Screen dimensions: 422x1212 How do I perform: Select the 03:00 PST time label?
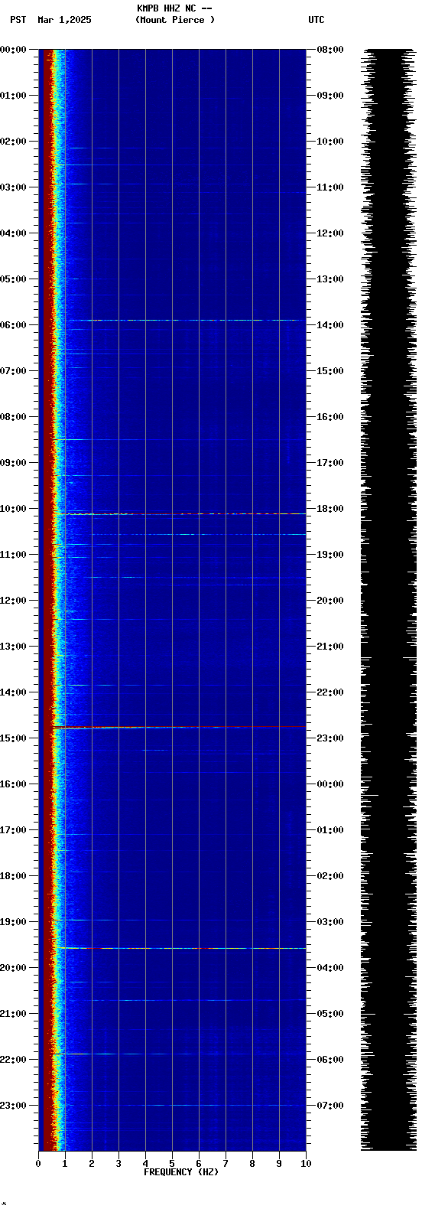(x=13, y=187)
